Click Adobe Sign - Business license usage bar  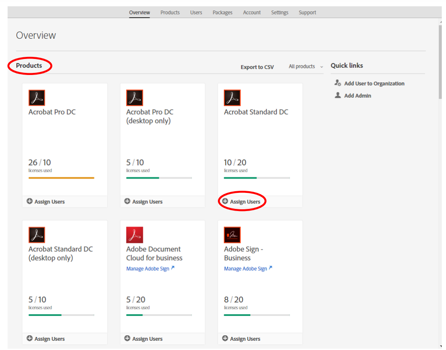[257, 315]
